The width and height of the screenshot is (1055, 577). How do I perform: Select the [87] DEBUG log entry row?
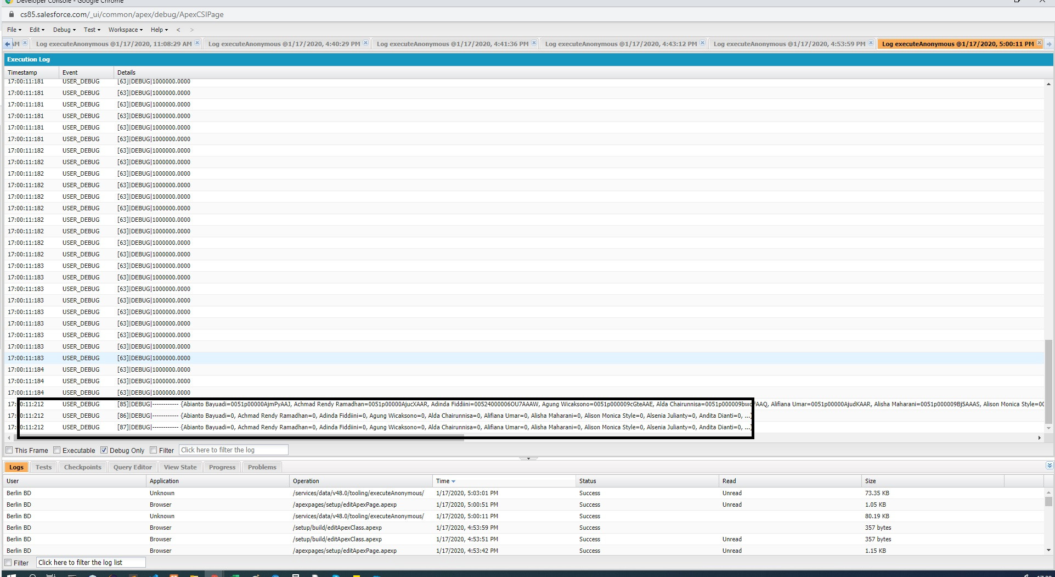[524, 427]
